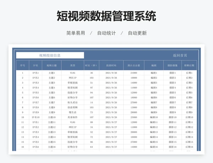
Task: Select the 后期12 cell
Action: point(189,127)
